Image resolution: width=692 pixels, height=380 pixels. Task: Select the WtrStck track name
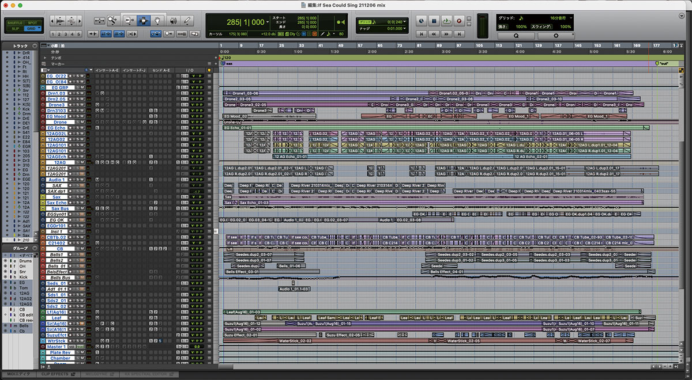56,341
